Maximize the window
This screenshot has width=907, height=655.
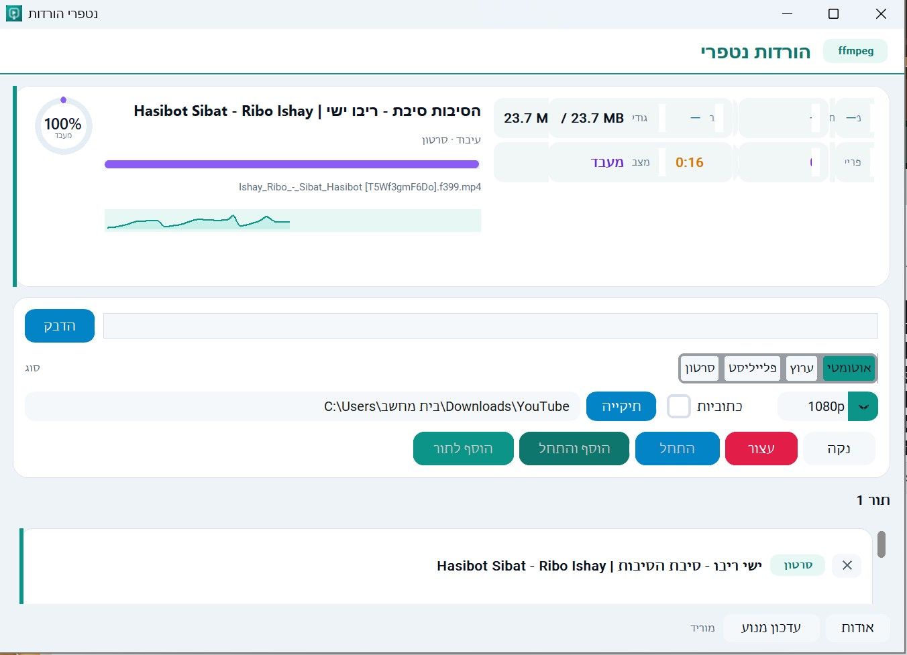(x=833, y=13)
